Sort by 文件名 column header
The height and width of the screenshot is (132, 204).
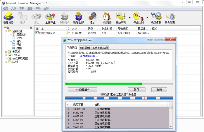pos(51,29)
